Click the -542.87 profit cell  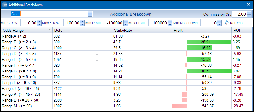202,106
